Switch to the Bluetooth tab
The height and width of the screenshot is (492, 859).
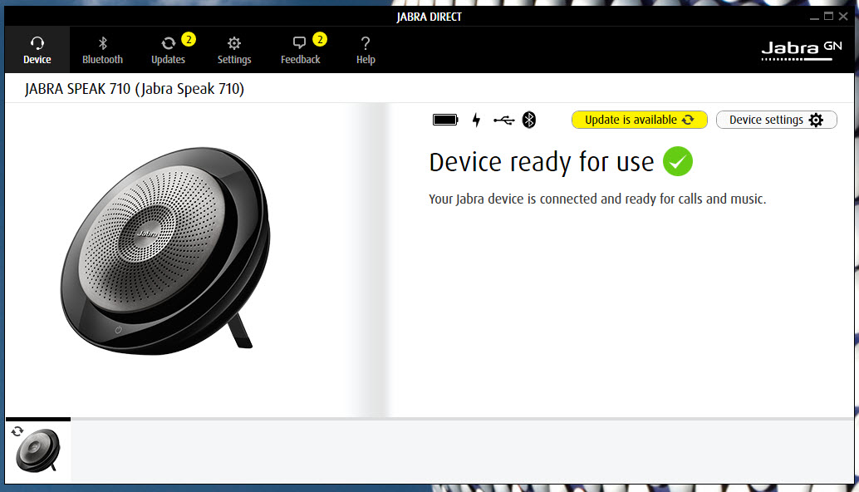click(102, 50)
